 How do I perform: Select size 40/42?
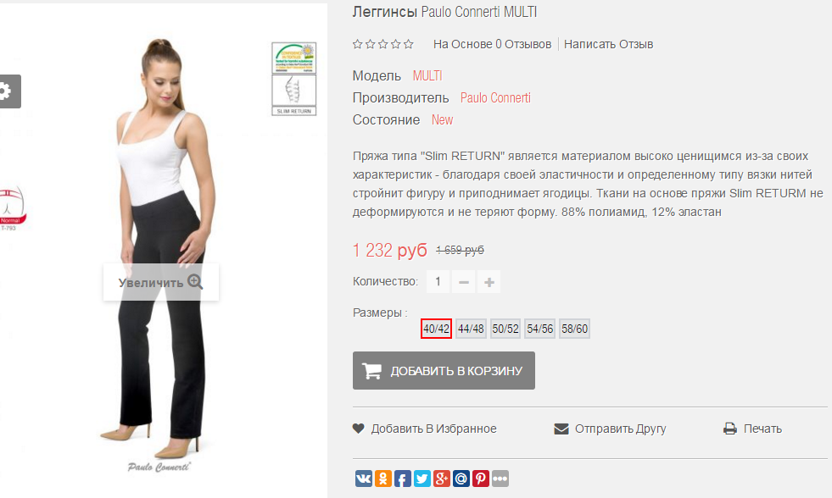tap(436, 329)
